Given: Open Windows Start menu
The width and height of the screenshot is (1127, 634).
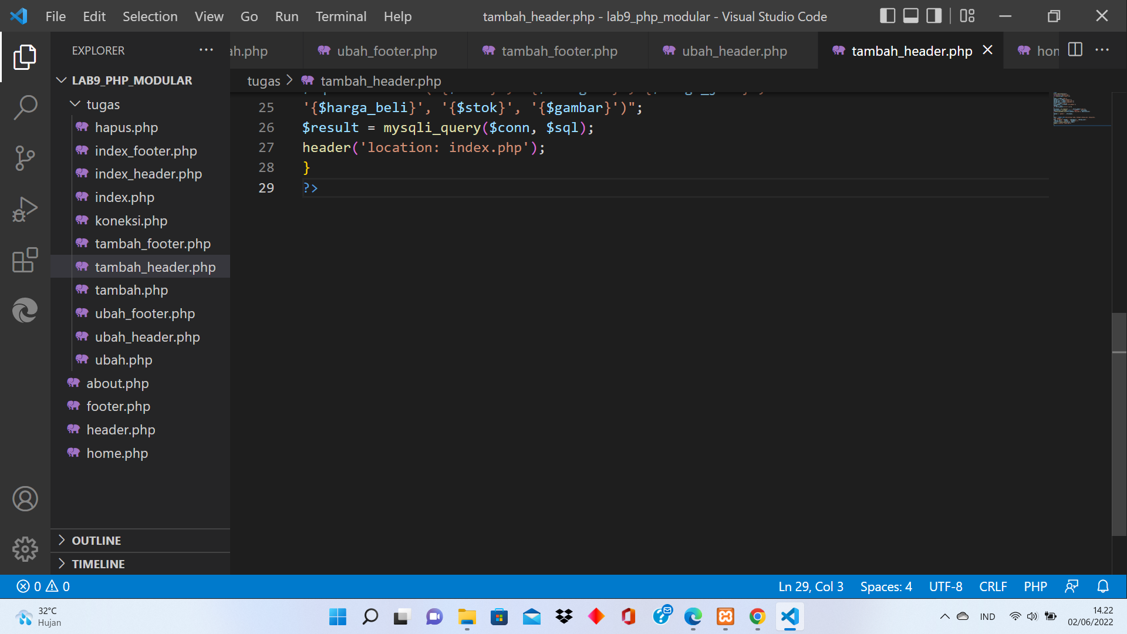Looking at the screenshot, I should [338, 617].
